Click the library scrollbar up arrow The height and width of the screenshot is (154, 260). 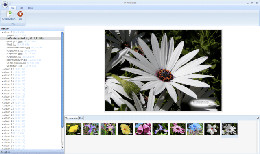coord(63,145)
